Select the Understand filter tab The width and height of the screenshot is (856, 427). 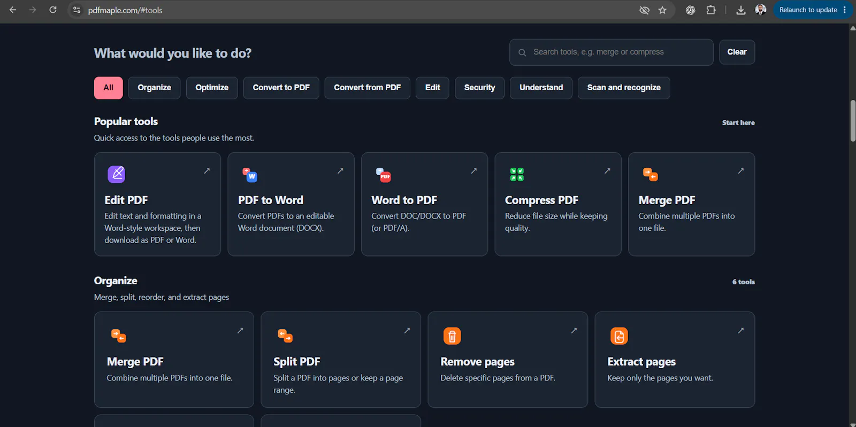[x=541, y=88]
